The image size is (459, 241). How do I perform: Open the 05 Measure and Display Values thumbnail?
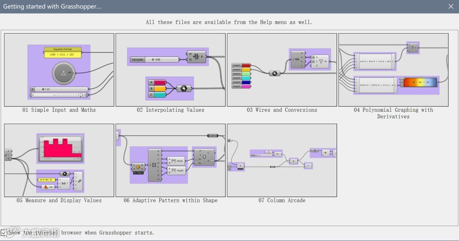pyautogui.click(x=59, y=160)
